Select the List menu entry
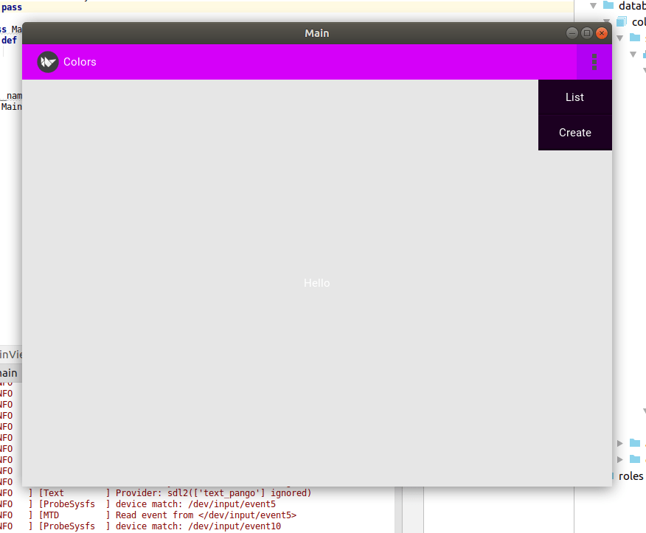This screenshot has height=533, width=646. coord(574,97)
